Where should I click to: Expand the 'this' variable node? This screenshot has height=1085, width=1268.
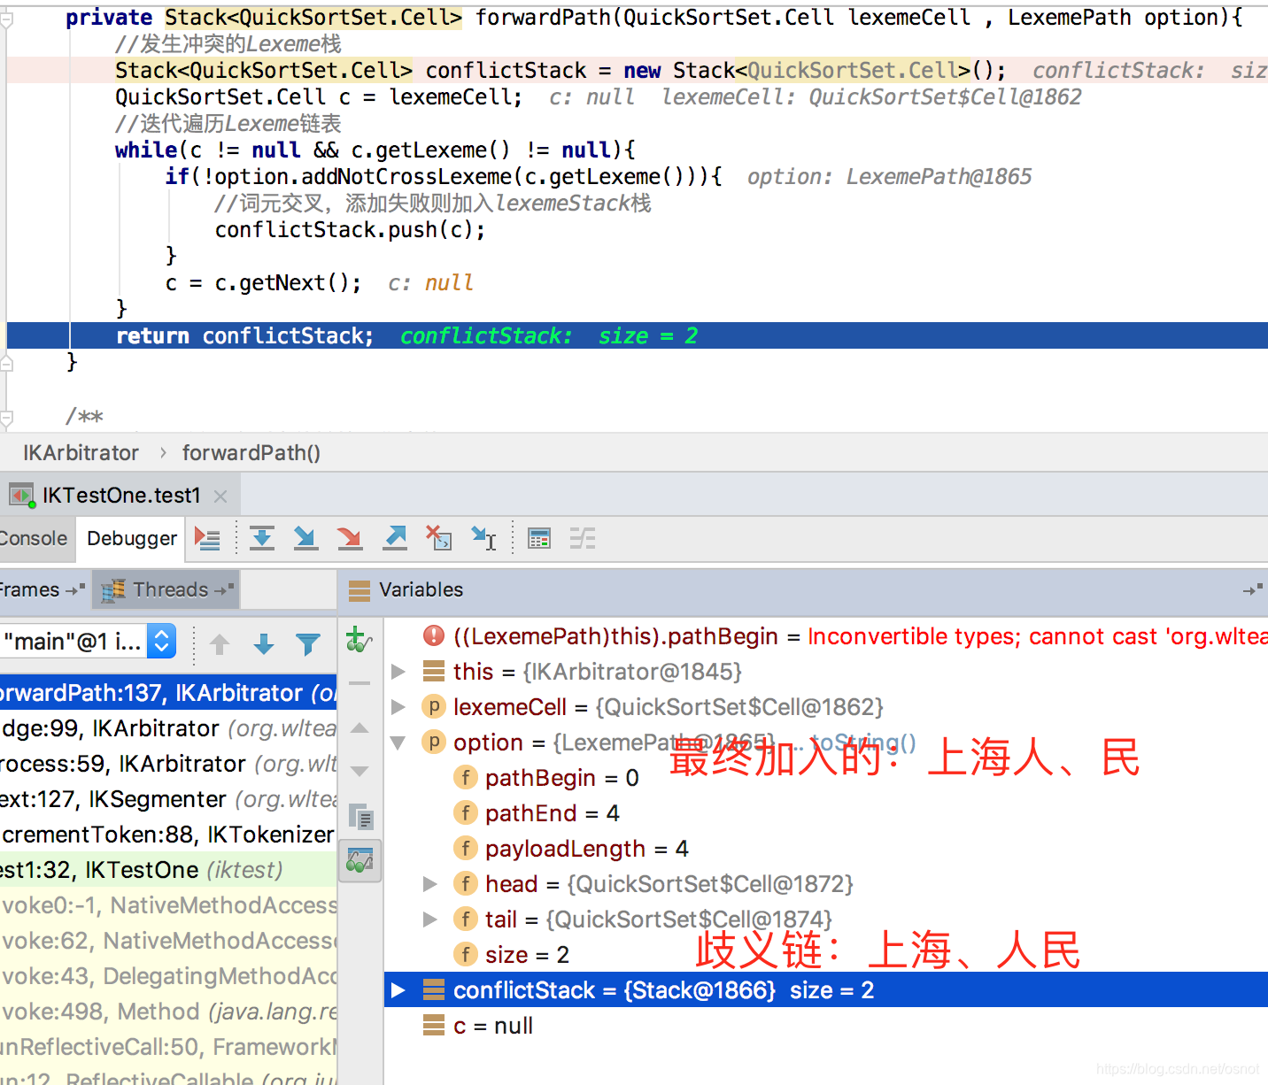398,672
